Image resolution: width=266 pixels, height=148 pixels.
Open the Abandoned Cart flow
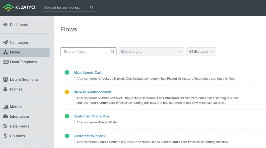[88, 72]
